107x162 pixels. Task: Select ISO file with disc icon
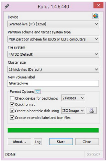[92, 111]
